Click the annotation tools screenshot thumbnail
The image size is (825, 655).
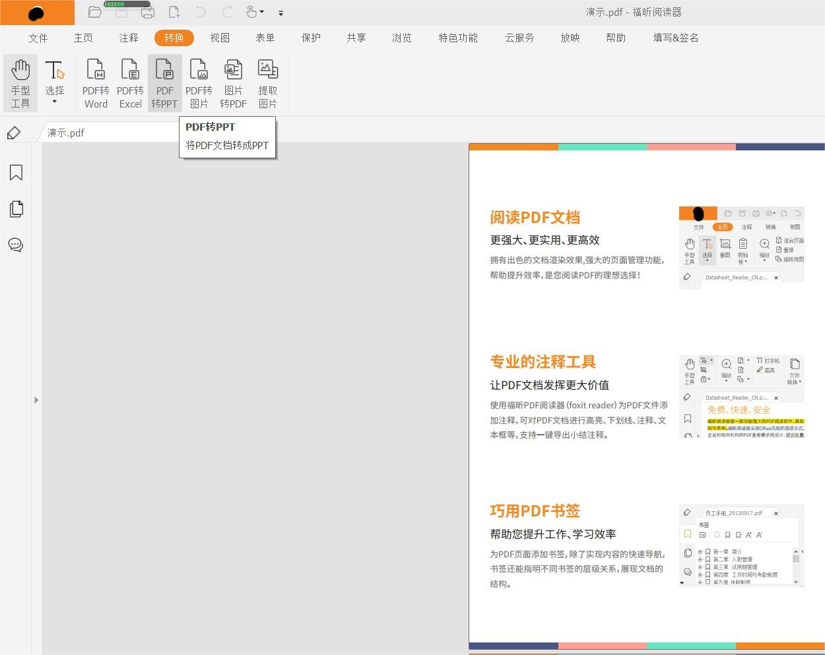(741, 396)
